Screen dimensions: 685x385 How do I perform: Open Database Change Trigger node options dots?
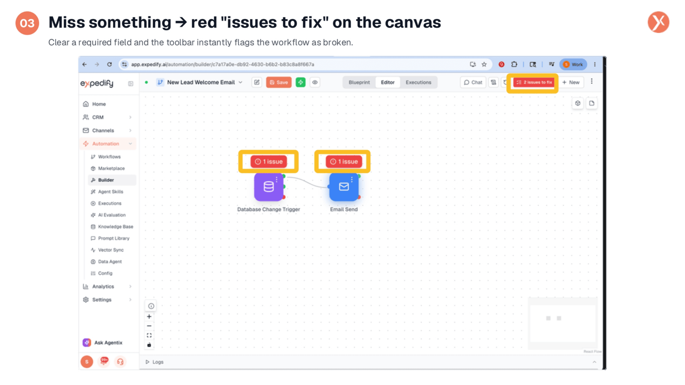277,179
